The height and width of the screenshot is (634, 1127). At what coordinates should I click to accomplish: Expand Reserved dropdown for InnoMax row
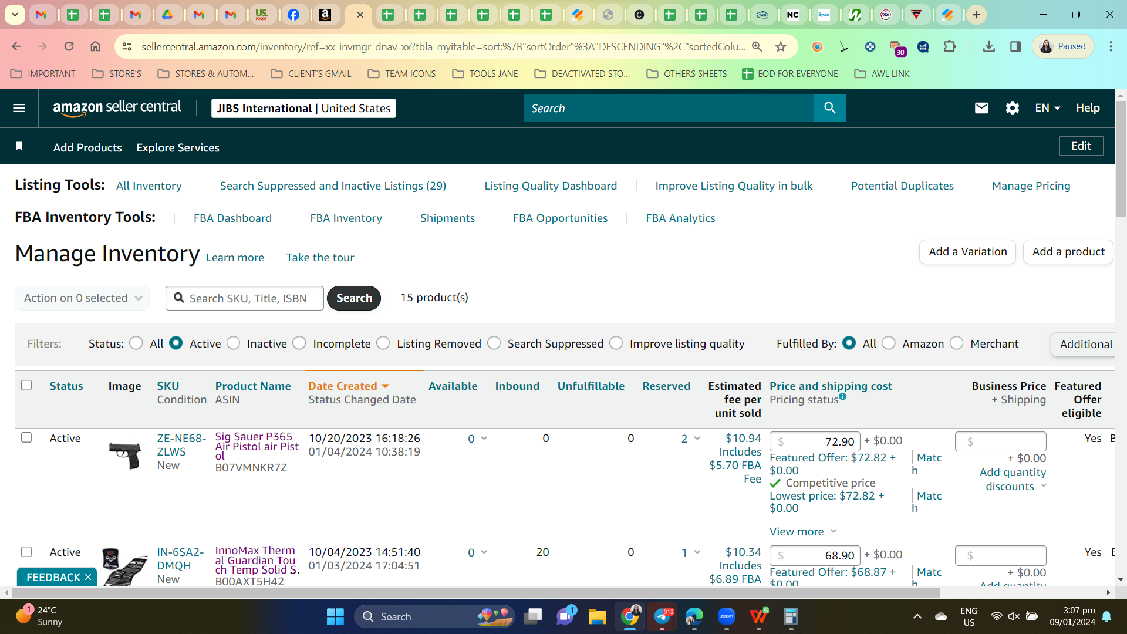click(697, 552)
